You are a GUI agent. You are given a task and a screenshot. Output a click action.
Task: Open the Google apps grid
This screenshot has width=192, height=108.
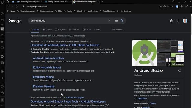(x=178, y=21)
